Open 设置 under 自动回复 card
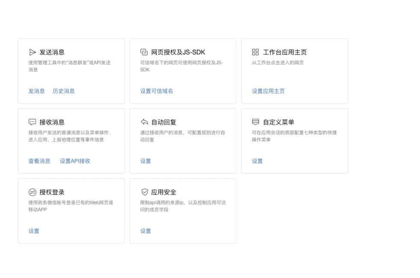 coord(146,161)
